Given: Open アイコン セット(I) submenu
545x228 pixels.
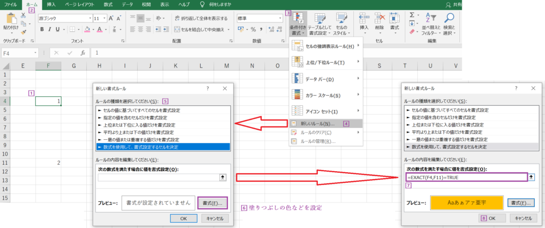Looking at the screenshot, I should point(326,112).
